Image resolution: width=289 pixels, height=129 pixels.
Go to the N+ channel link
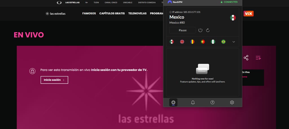(87, 3)
